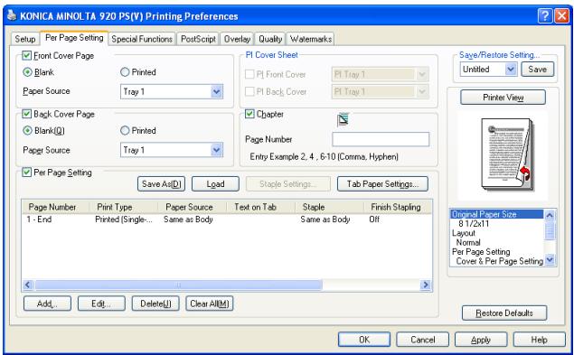The width and height of the screenshot is (574, 355).
Task: Click the PI Front Cover checkbox
Action: click(x=249, y=74)
